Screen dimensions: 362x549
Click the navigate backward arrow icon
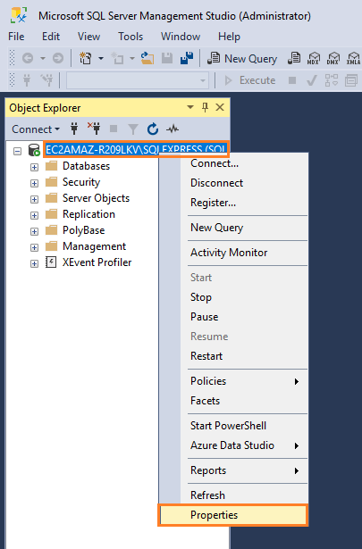coord(28,58)
